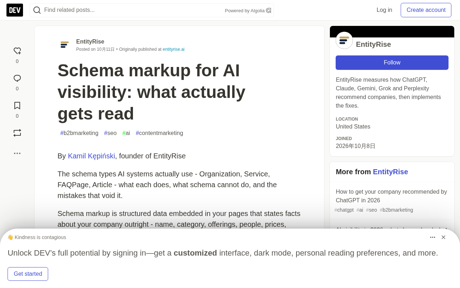Open Kamil Kępiński author link

point(91,156)
